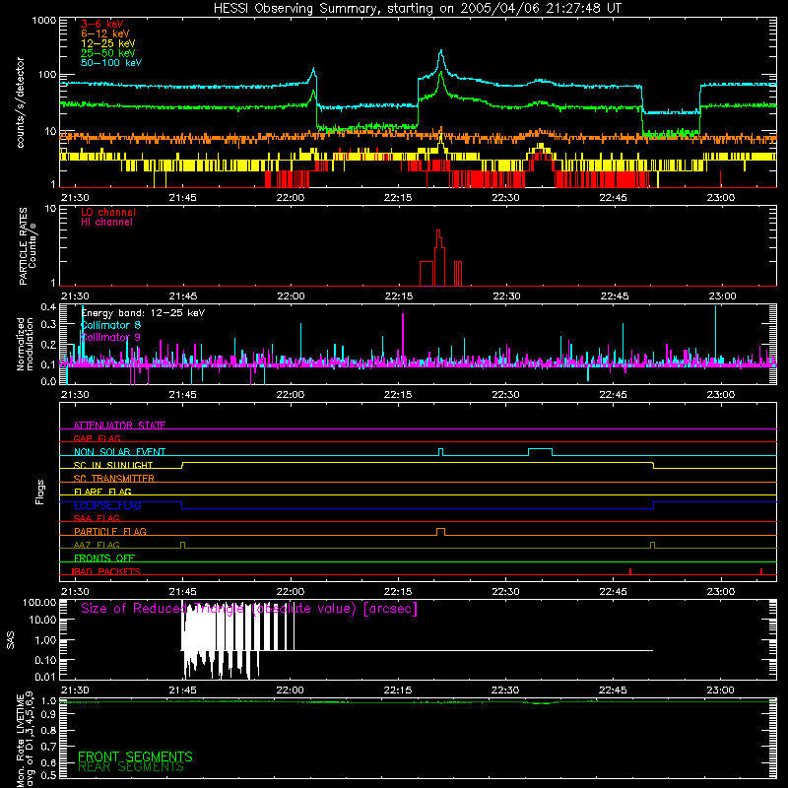
Task: Select the red 3-6 keV legend entry
Action: coord(102,24)
